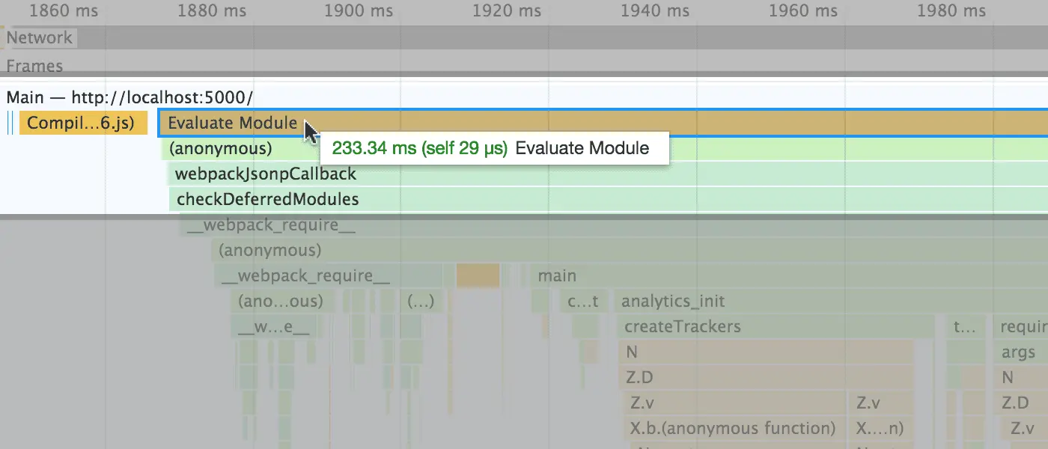Select the checkDeferredModules frame
1048x449 pixels.
[x=266, y=199]
